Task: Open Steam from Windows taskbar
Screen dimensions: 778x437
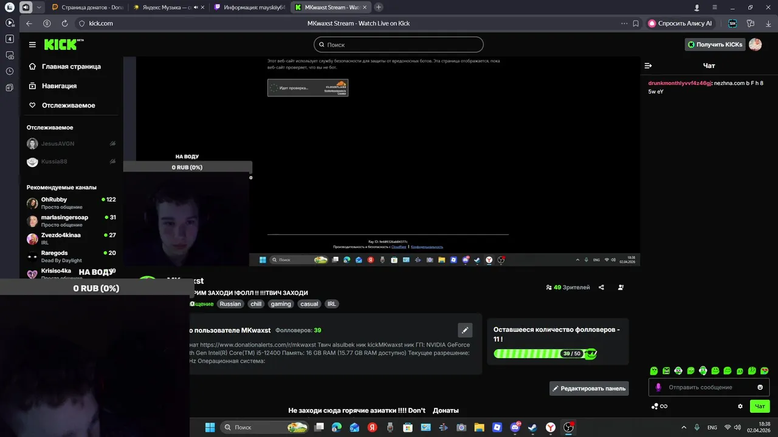Action: pos(533,427)
